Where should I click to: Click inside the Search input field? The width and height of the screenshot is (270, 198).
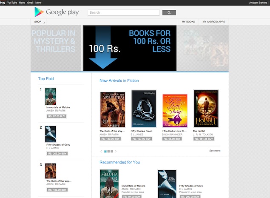coord(124,13)
